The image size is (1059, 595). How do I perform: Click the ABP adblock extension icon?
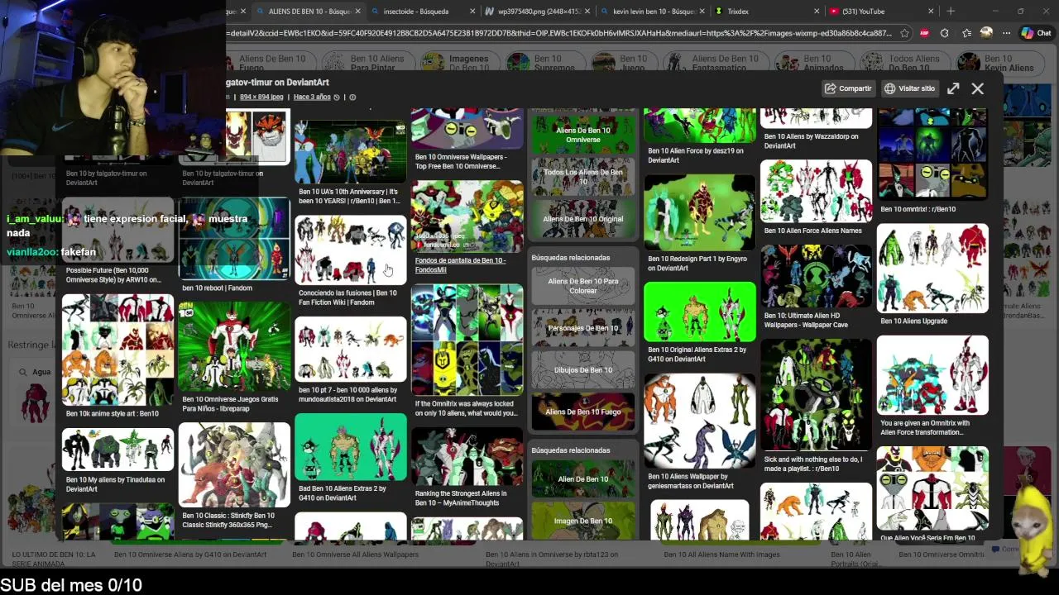[924, 33]
